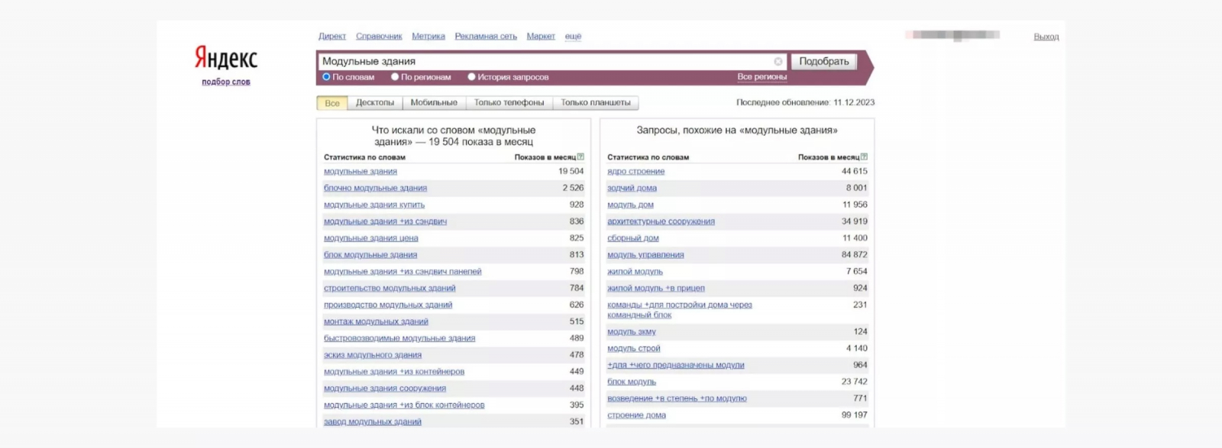
Task: Select the По регионам radio button
Action: (395, 77)
